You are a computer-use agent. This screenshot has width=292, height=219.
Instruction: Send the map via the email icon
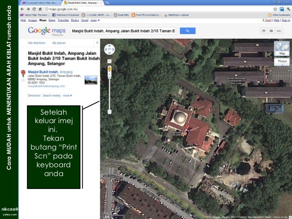pyautogui.click(x=271, y=31)
